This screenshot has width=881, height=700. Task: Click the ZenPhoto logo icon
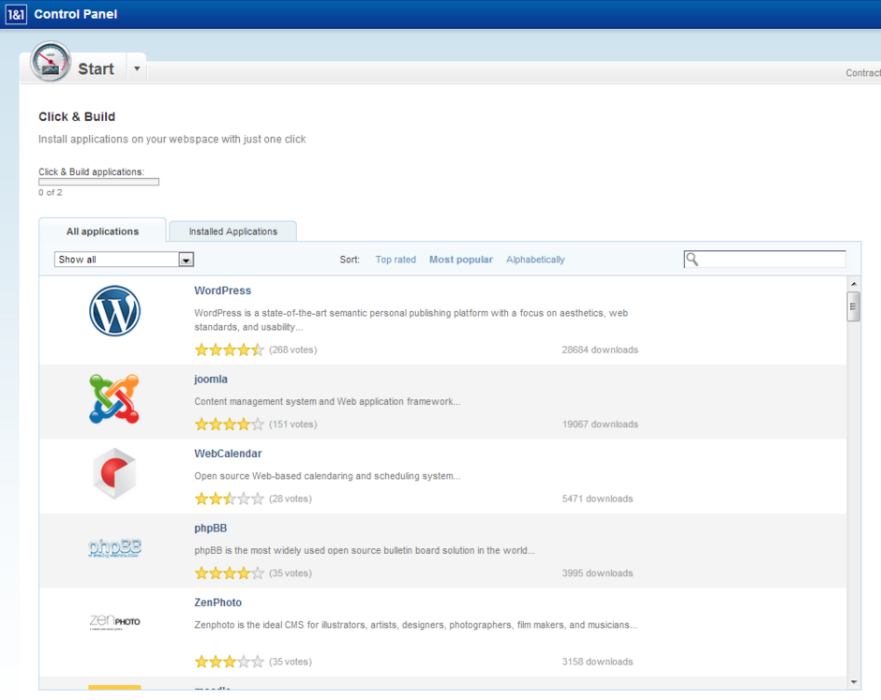coord(114,621)
